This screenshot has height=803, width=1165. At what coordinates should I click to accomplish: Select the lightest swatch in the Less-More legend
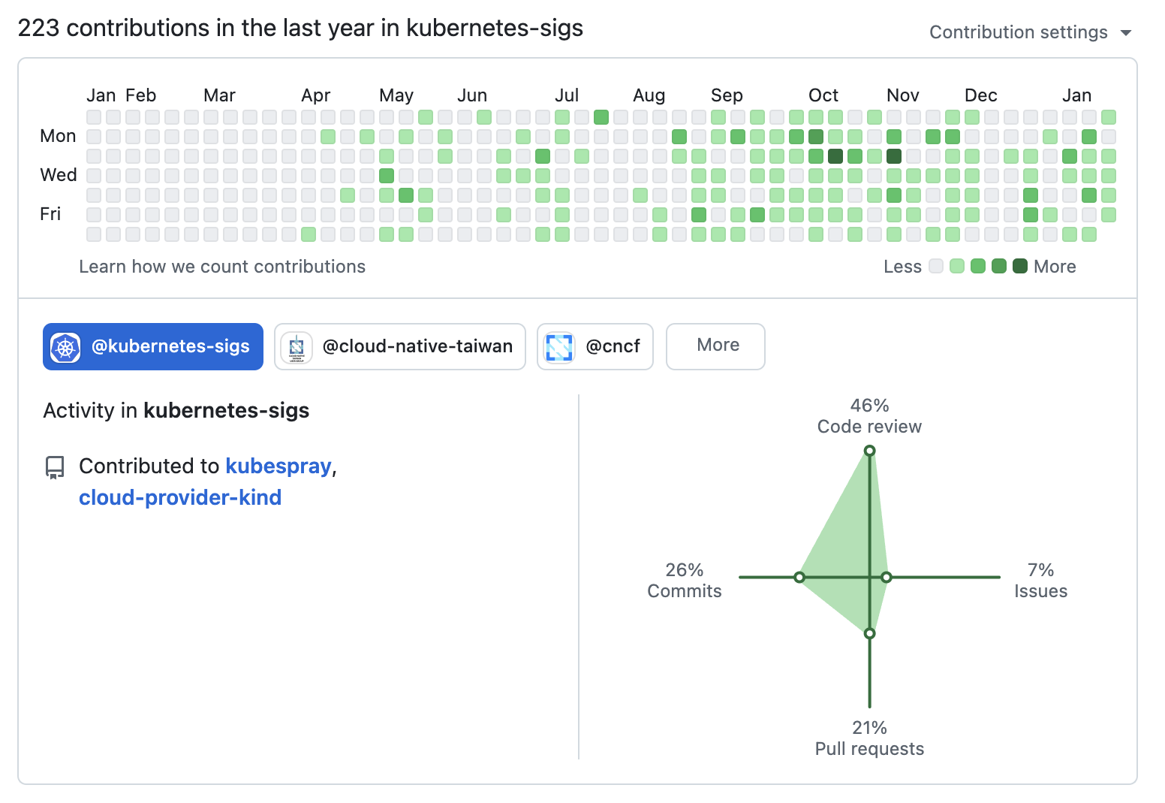pyautogui.click(x=935, y=266)
